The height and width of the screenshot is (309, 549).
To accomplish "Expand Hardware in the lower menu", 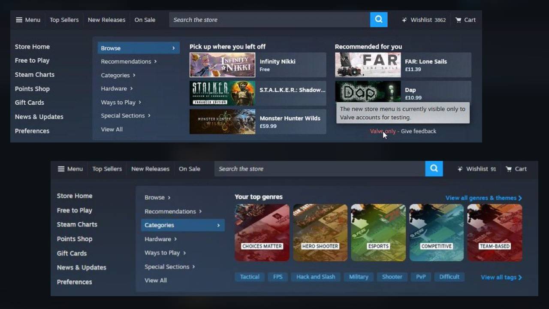I will click(161, 239).
